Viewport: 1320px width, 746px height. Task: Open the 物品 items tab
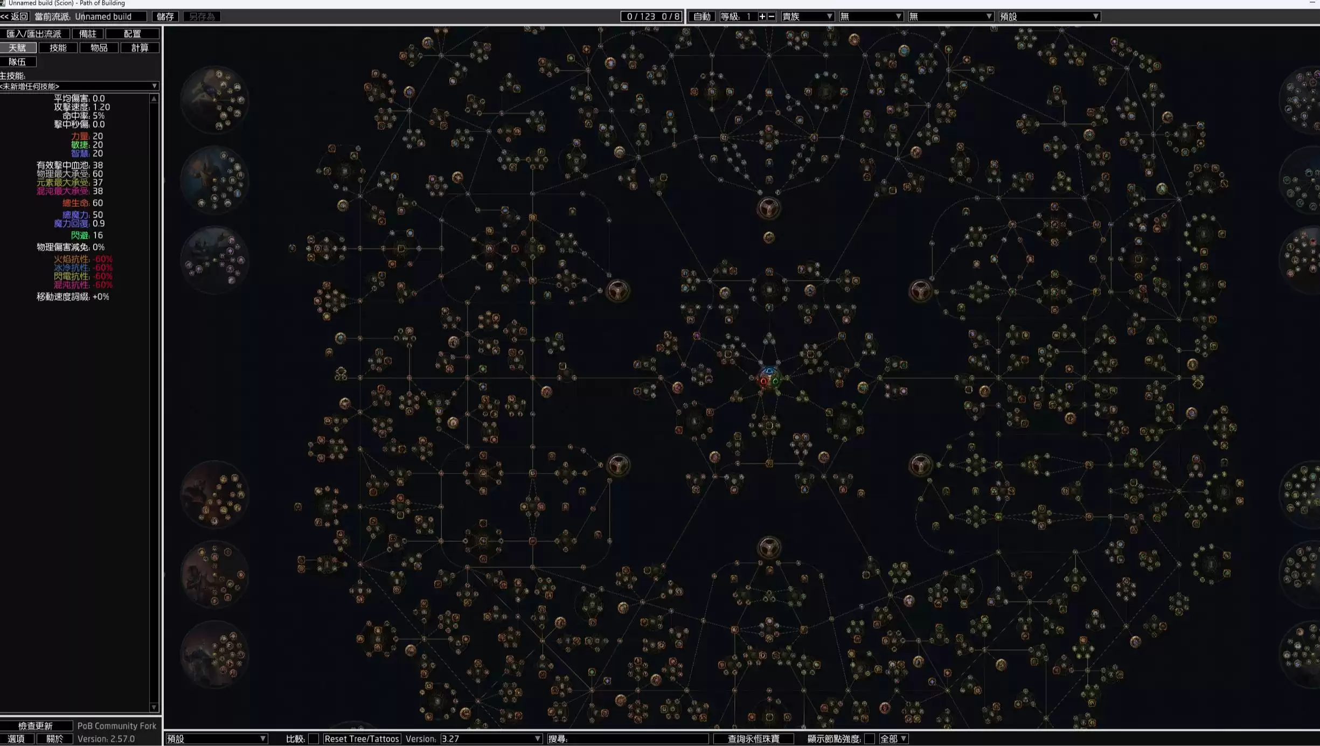99,48
